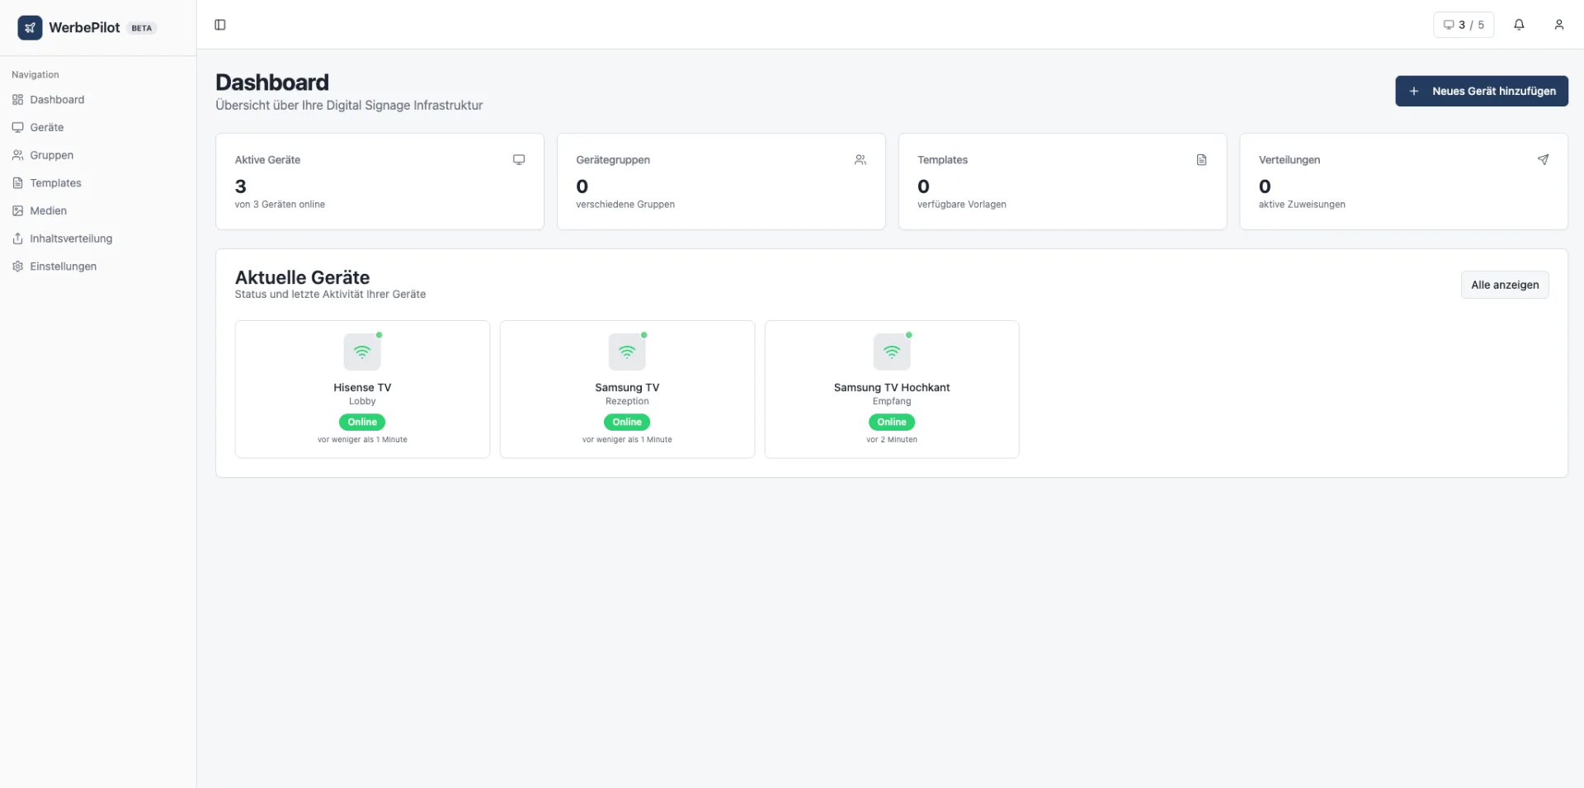Image resolution: width=1584 pixels, height=788 pixels.
Task: Open Dashboard in the navigation
Action: point(98,100)
